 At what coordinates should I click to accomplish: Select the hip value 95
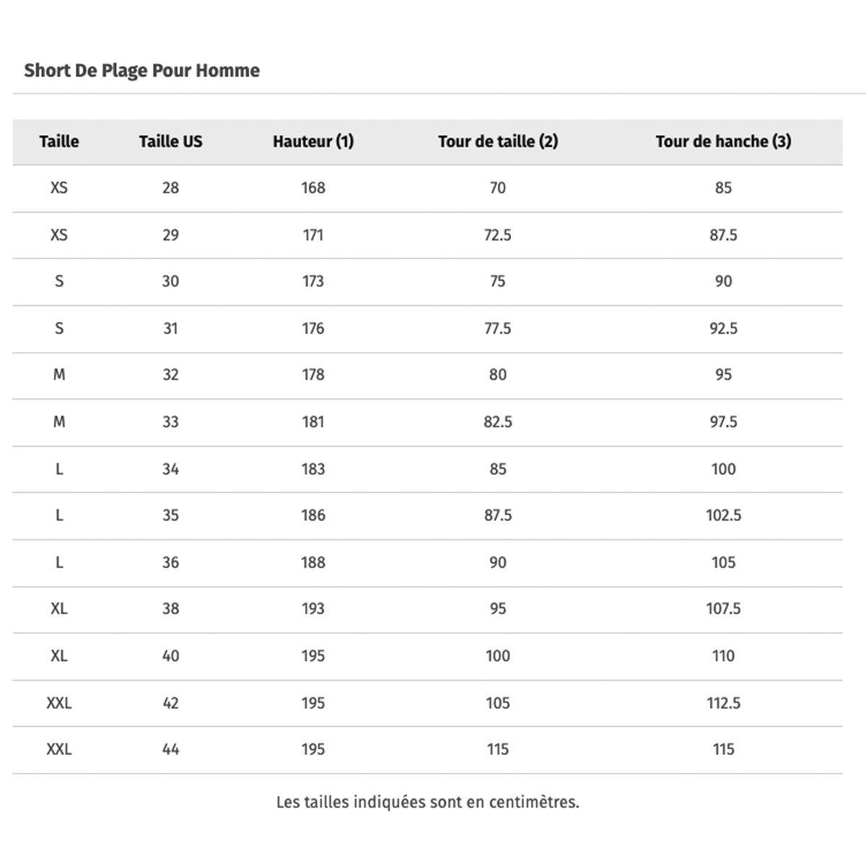click(x=723, y=375)
